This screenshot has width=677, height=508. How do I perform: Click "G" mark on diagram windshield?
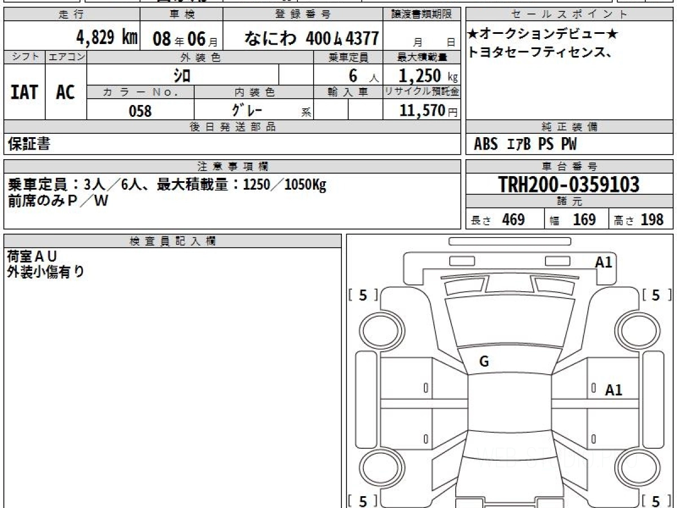484,362
